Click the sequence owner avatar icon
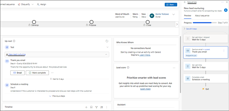Viewport: 229px width, 111px height. [x=226, y=10]
